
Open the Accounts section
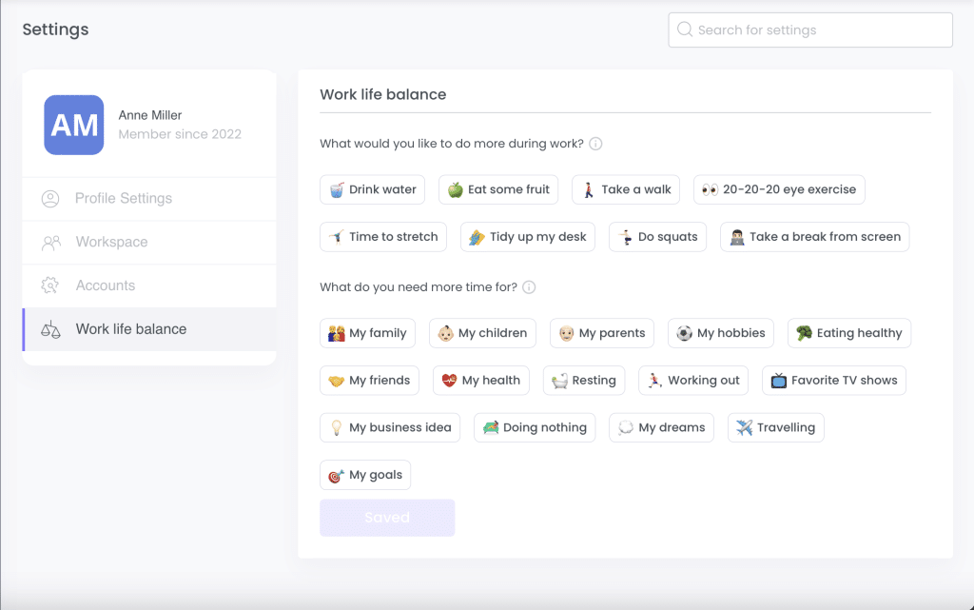[106, 285]
